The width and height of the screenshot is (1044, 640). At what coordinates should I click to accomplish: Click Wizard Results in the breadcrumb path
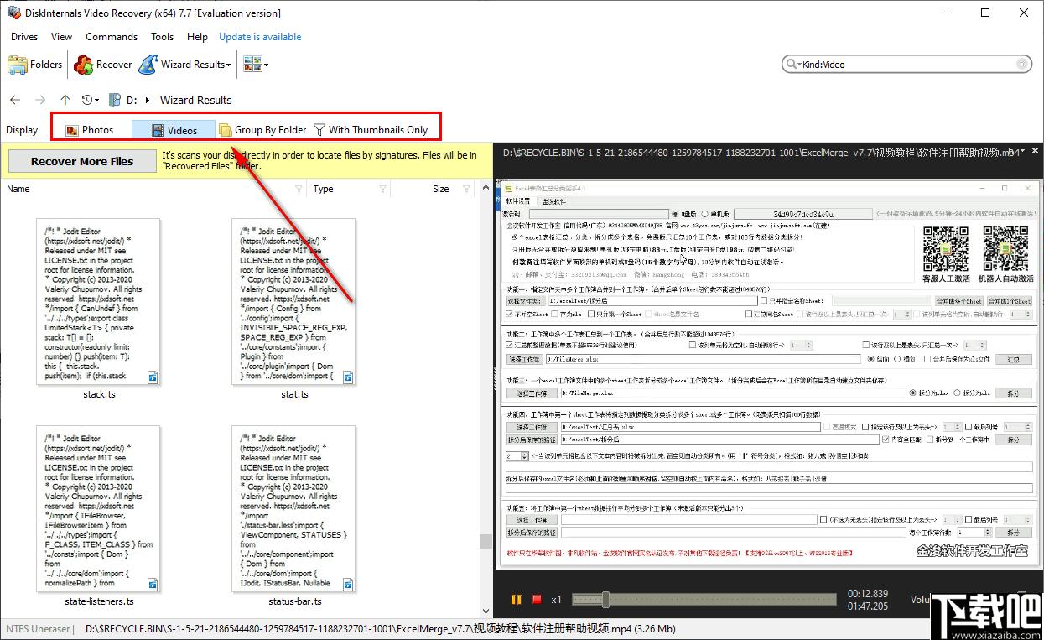(x=196, y=100)
